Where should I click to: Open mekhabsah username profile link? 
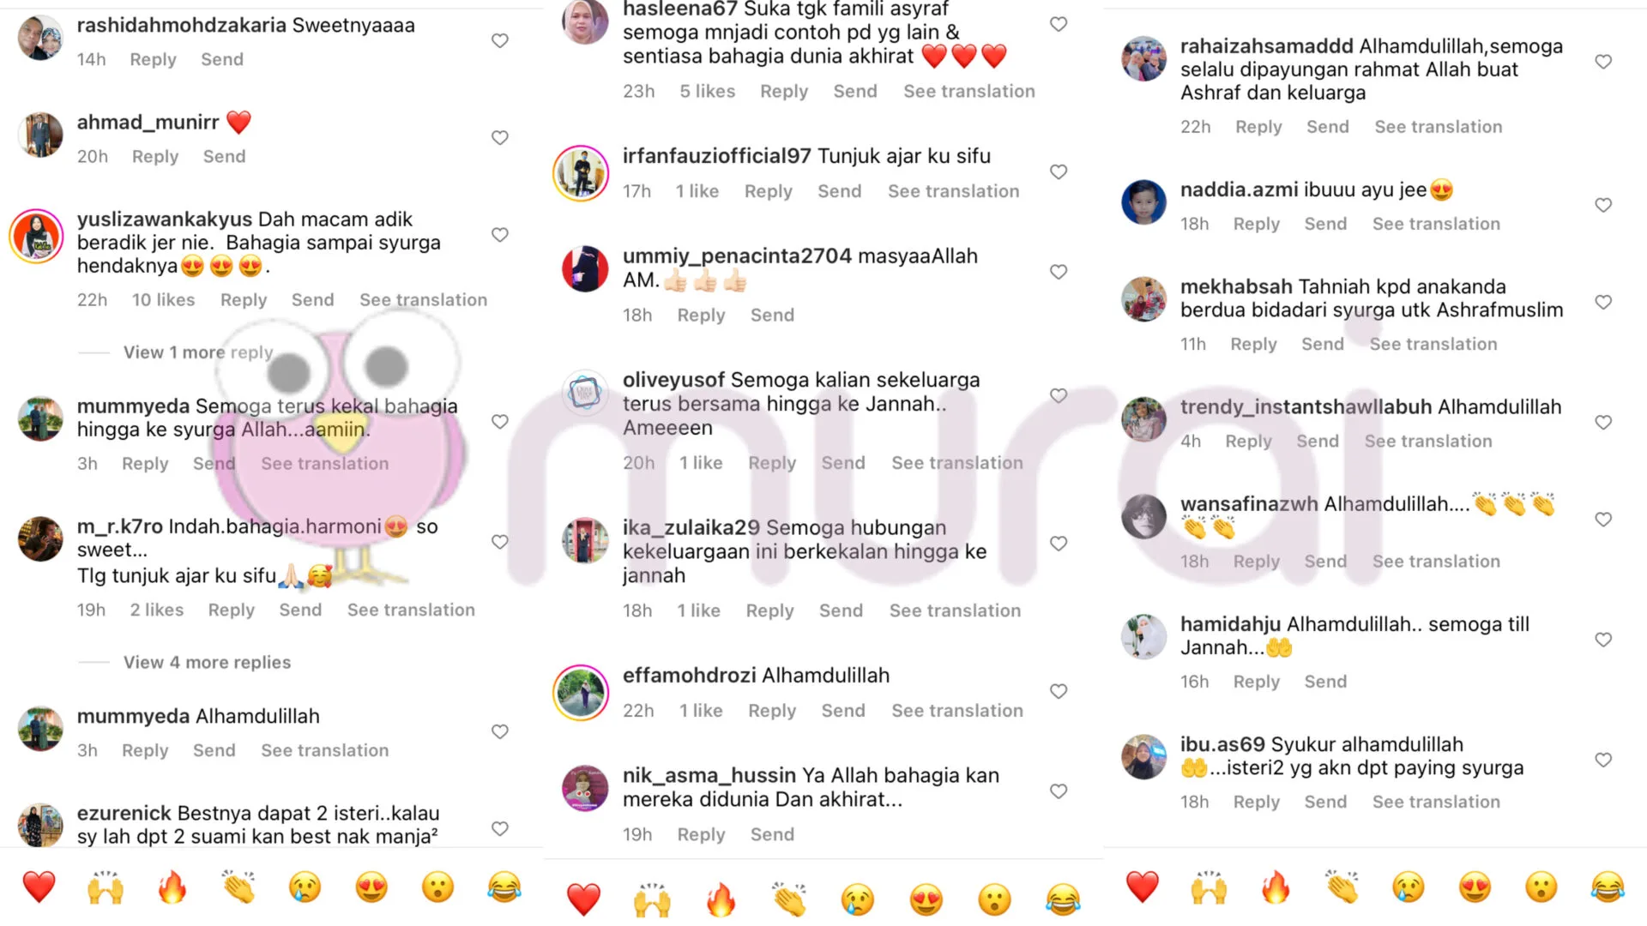point(1236,286)
